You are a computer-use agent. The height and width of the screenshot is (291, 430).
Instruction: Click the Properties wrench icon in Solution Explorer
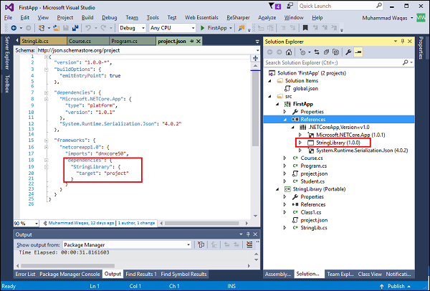click(x=348, y=52)
